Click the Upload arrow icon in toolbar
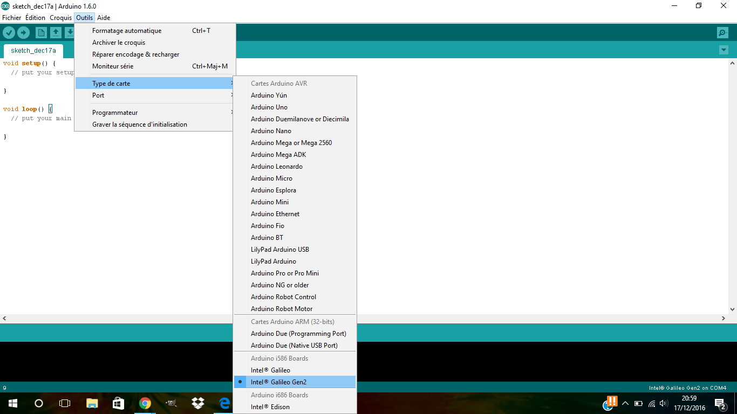737x414 pixels. 23,33
